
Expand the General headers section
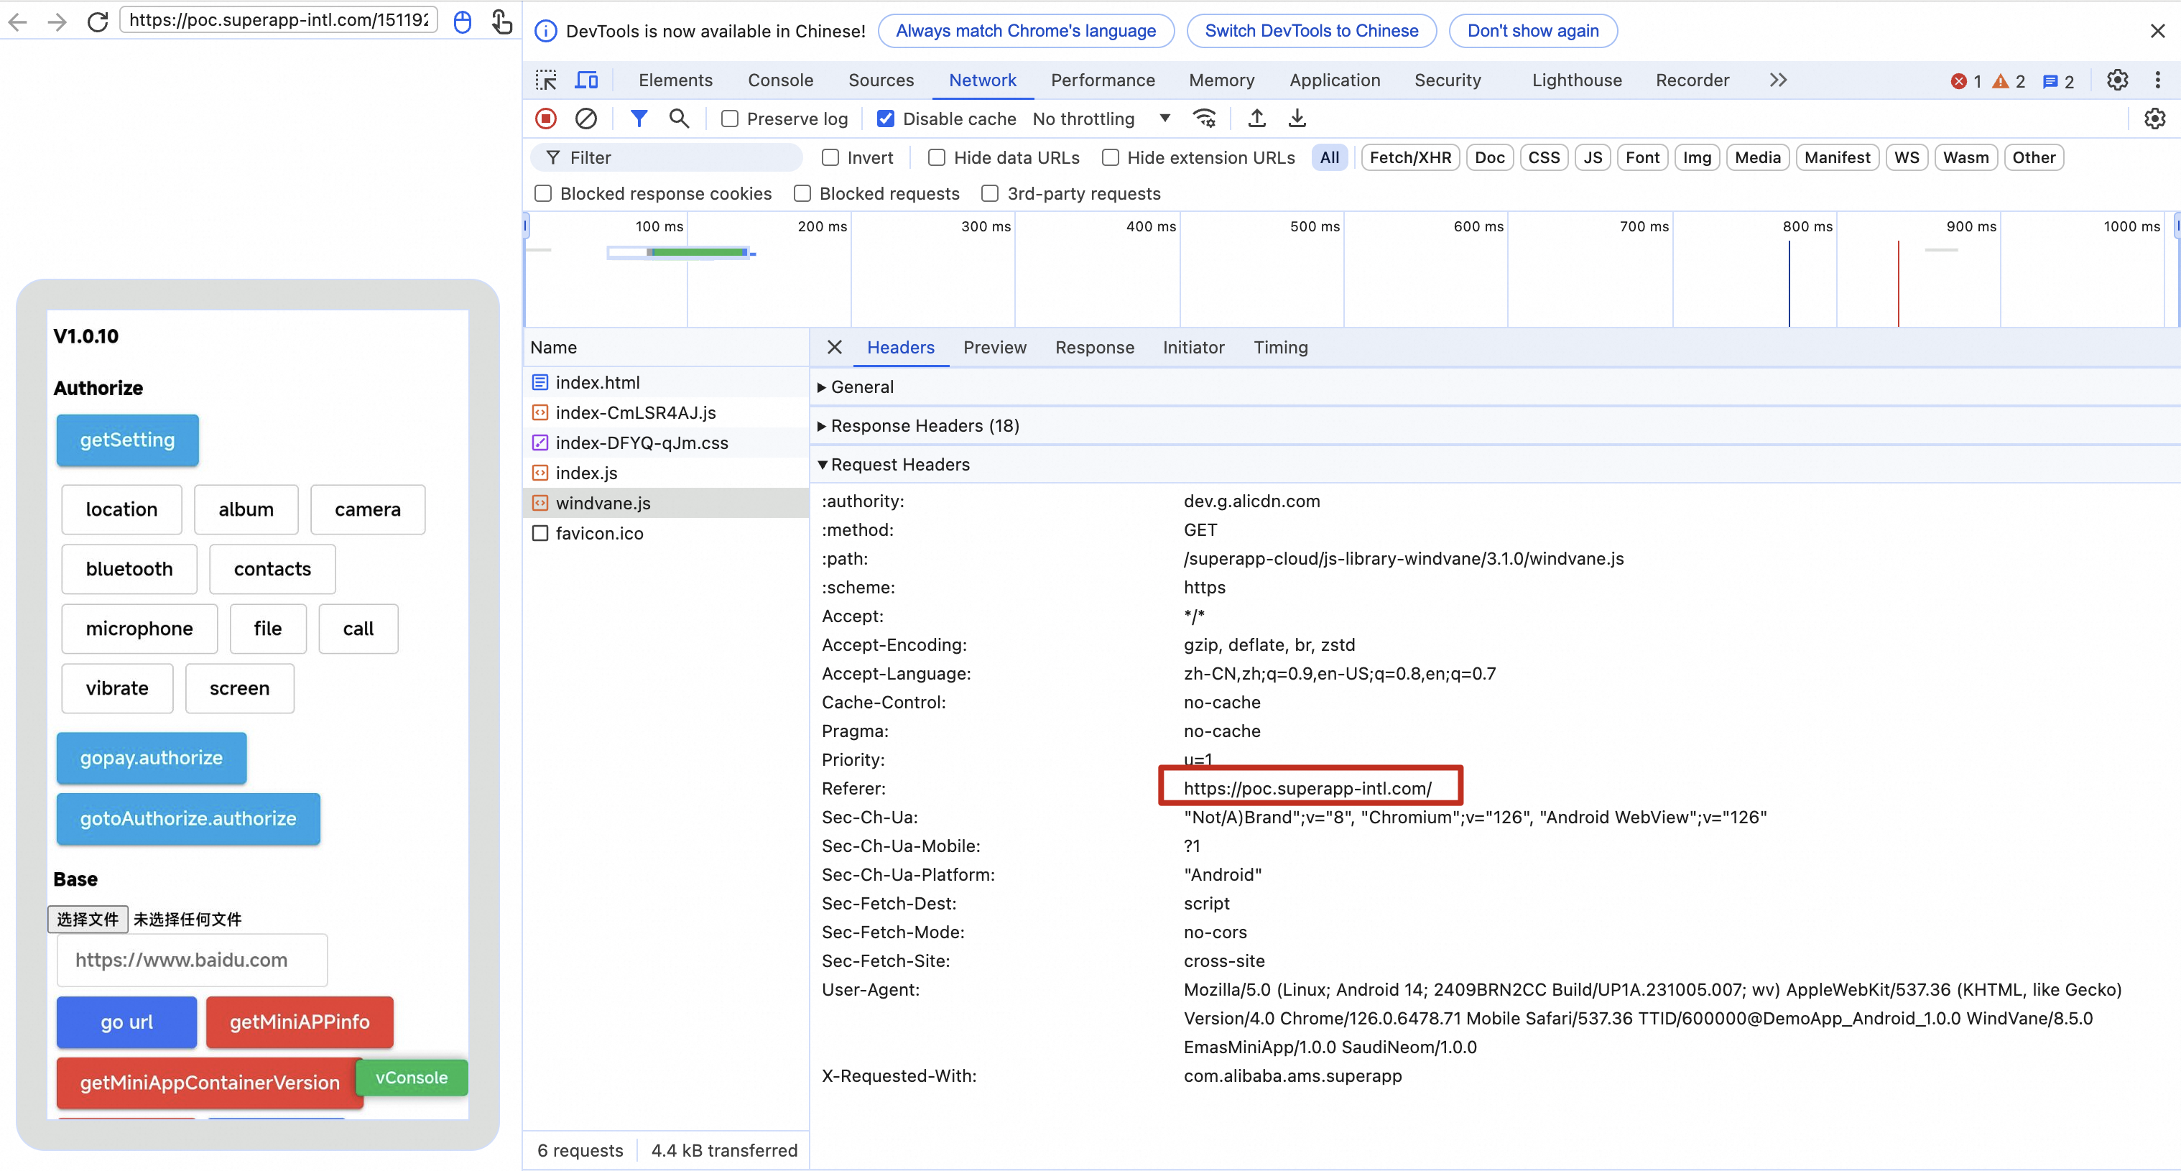(861, 387)
